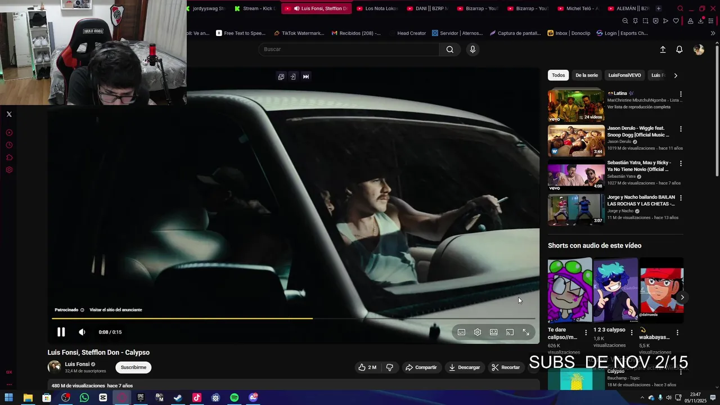Image resolution: width=720 pixels, height=405 pixels.
Task: Open options for 1 2 3 calypso short
Action: pos(631,332)
